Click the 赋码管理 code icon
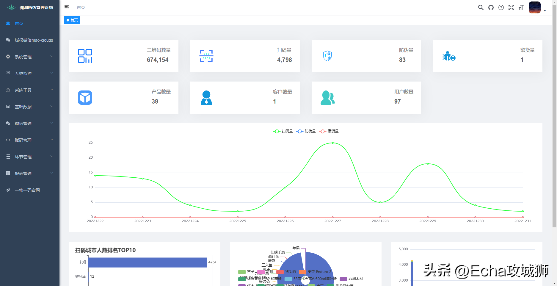Screen dimensions: 557x286 pos(8,140)
